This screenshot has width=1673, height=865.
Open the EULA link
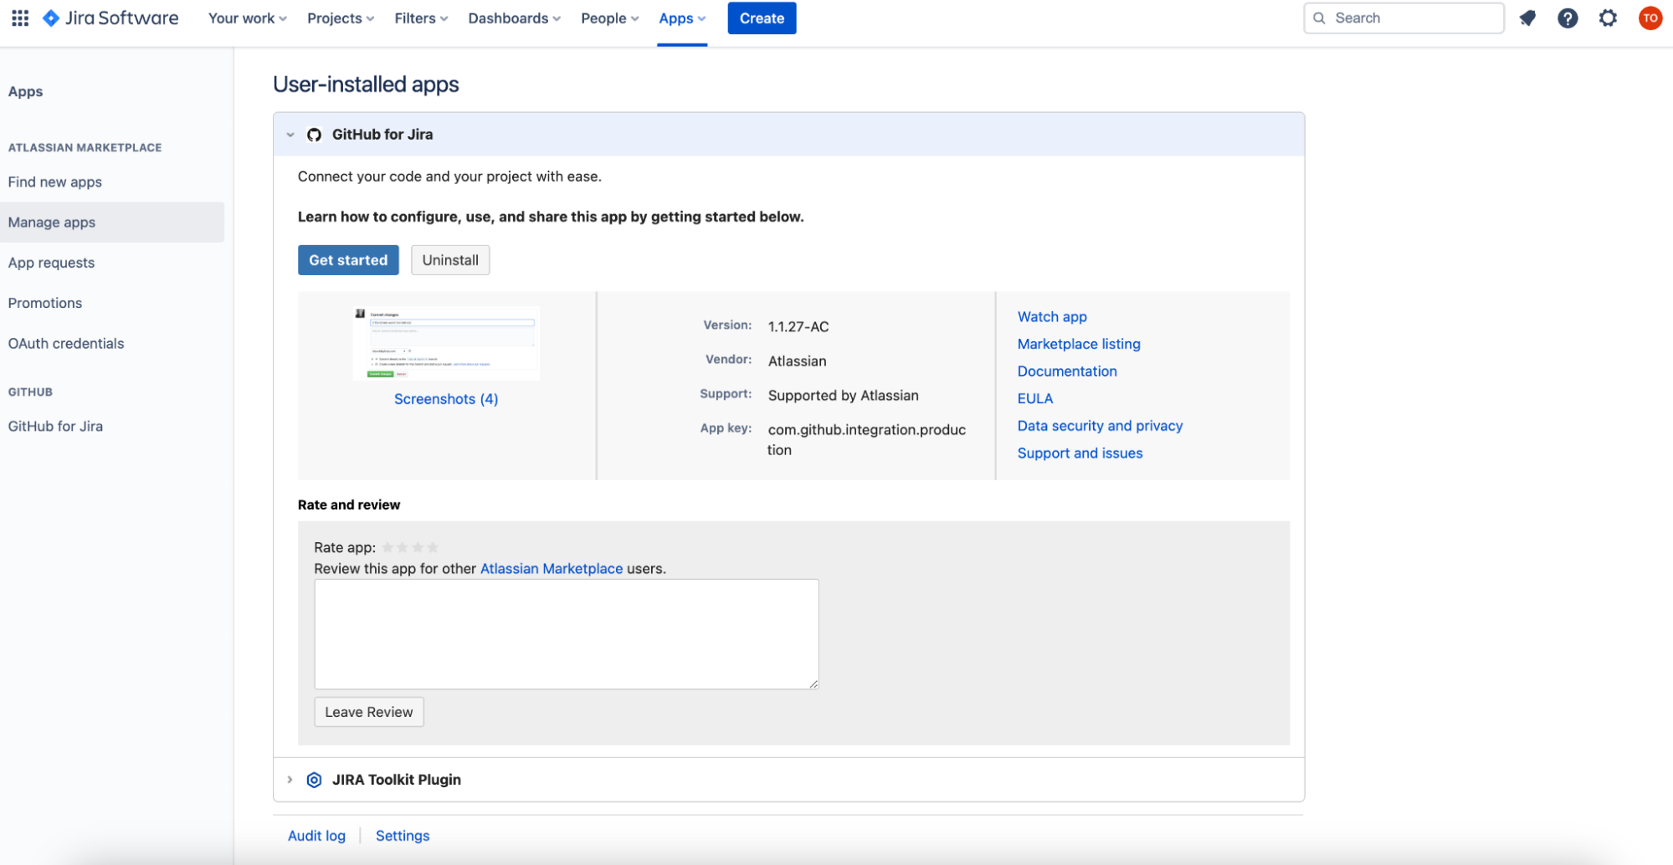[1035, 399]
